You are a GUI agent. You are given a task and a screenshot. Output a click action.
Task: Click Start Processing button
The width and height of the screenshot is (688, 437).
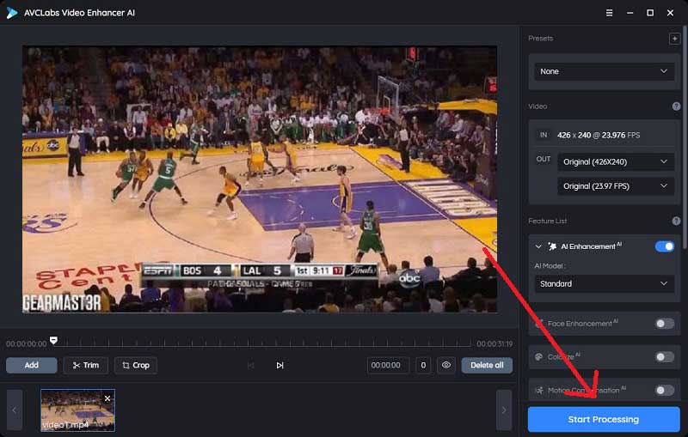pos(604,420)
